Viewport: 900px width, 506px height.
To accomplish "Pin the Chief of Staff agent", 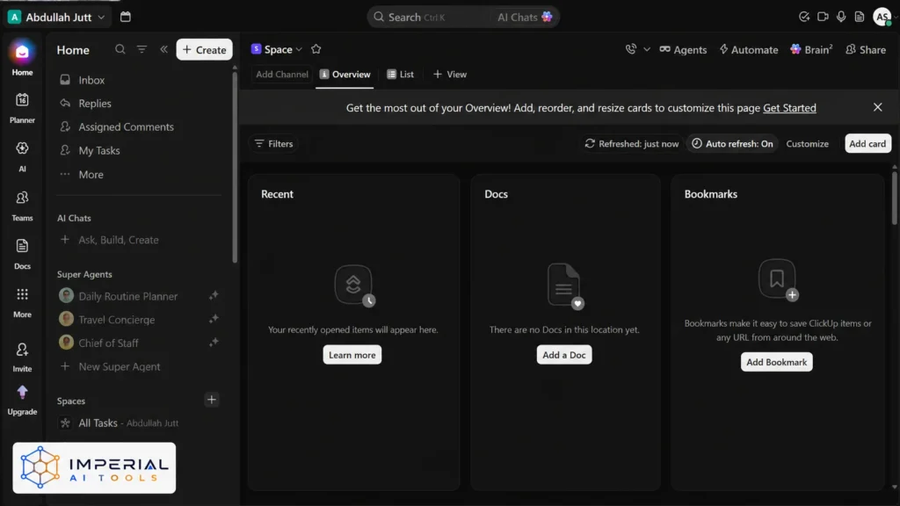I will click(x=214, y=343).
